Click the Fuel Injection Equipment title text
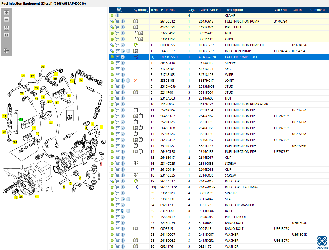The image size is (329, 250). click(x=44, y=4)
